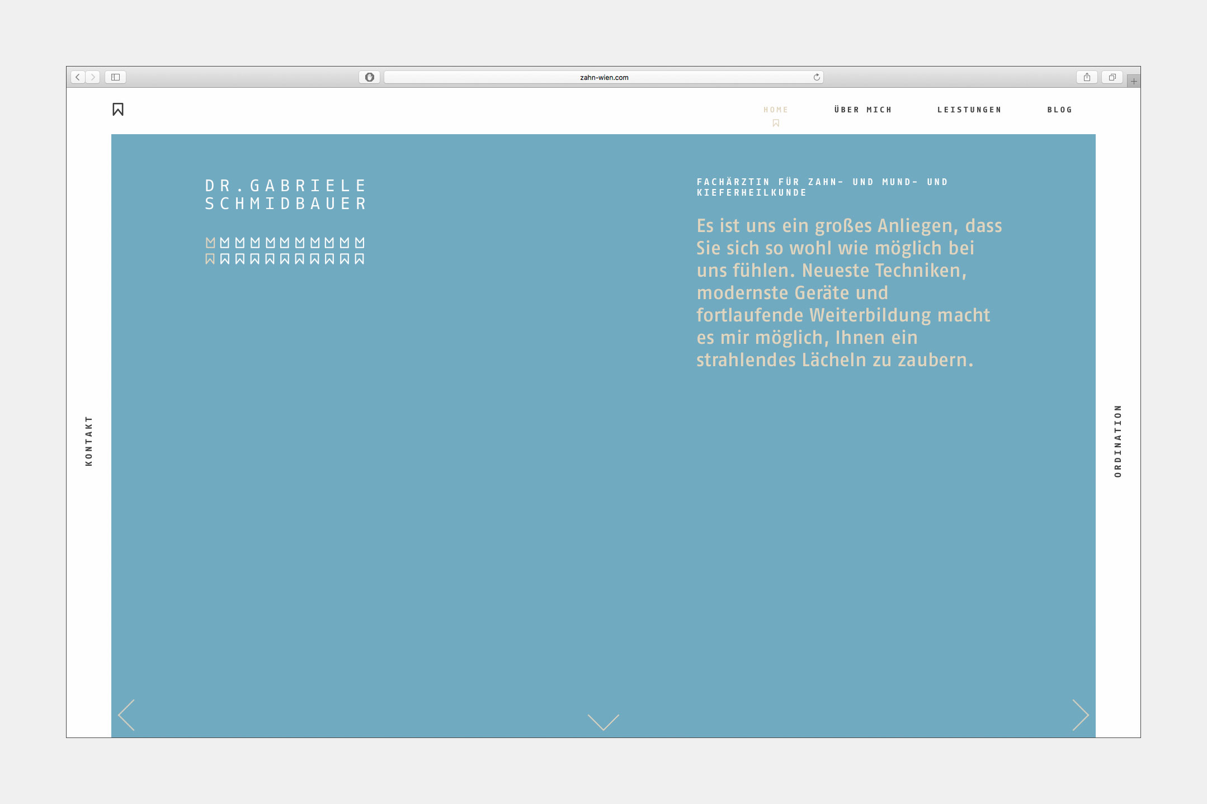This screenshot has height=804, width=1207.
Task: Click the zahn-wien.com address field
Action: [x=603, y=77]
